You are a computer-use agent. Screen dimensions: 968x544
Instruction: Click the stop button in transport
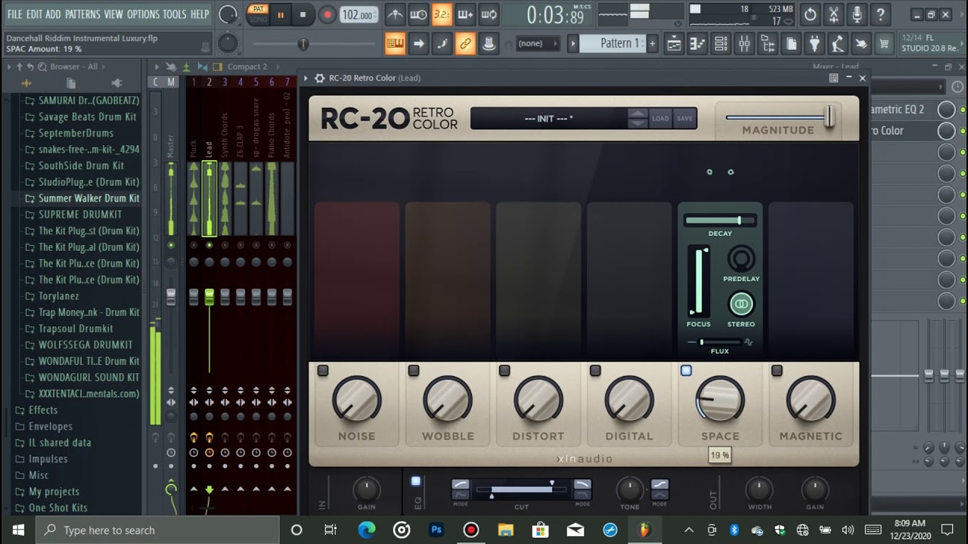pyautogui.click(x=303, y=14)
